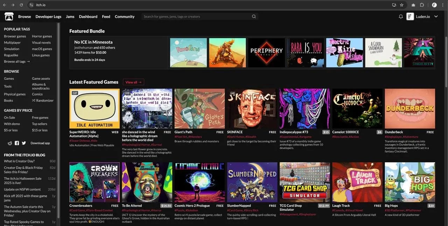Click the itch.io logo icon
The image size is (448, 226).
tap(9, 16)
